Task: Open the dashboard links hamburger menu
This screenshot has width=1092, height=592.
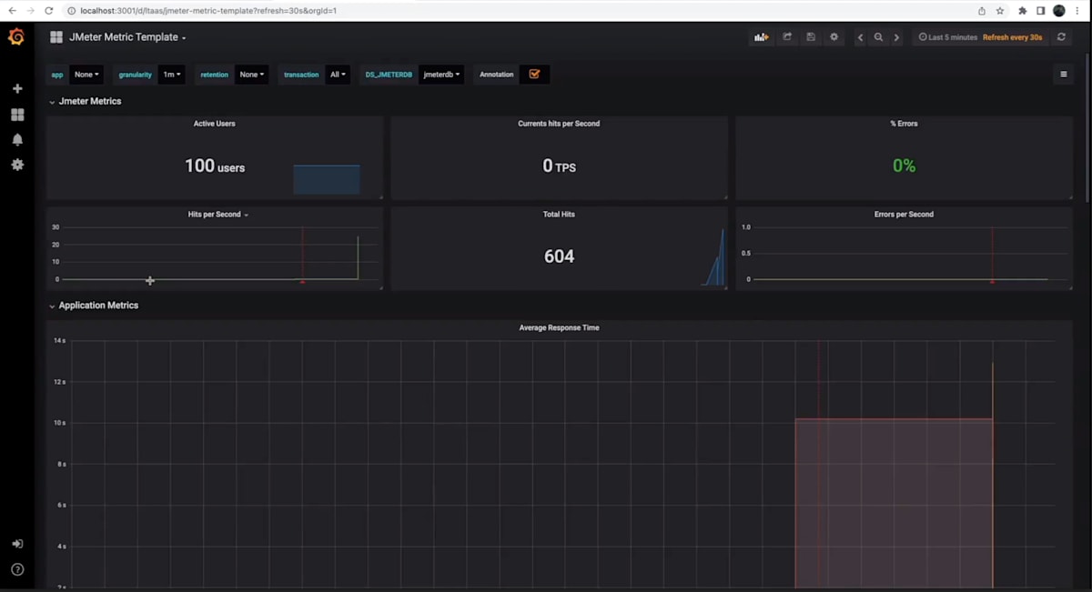Action: pyautogui.click(x=1064, y=75)
